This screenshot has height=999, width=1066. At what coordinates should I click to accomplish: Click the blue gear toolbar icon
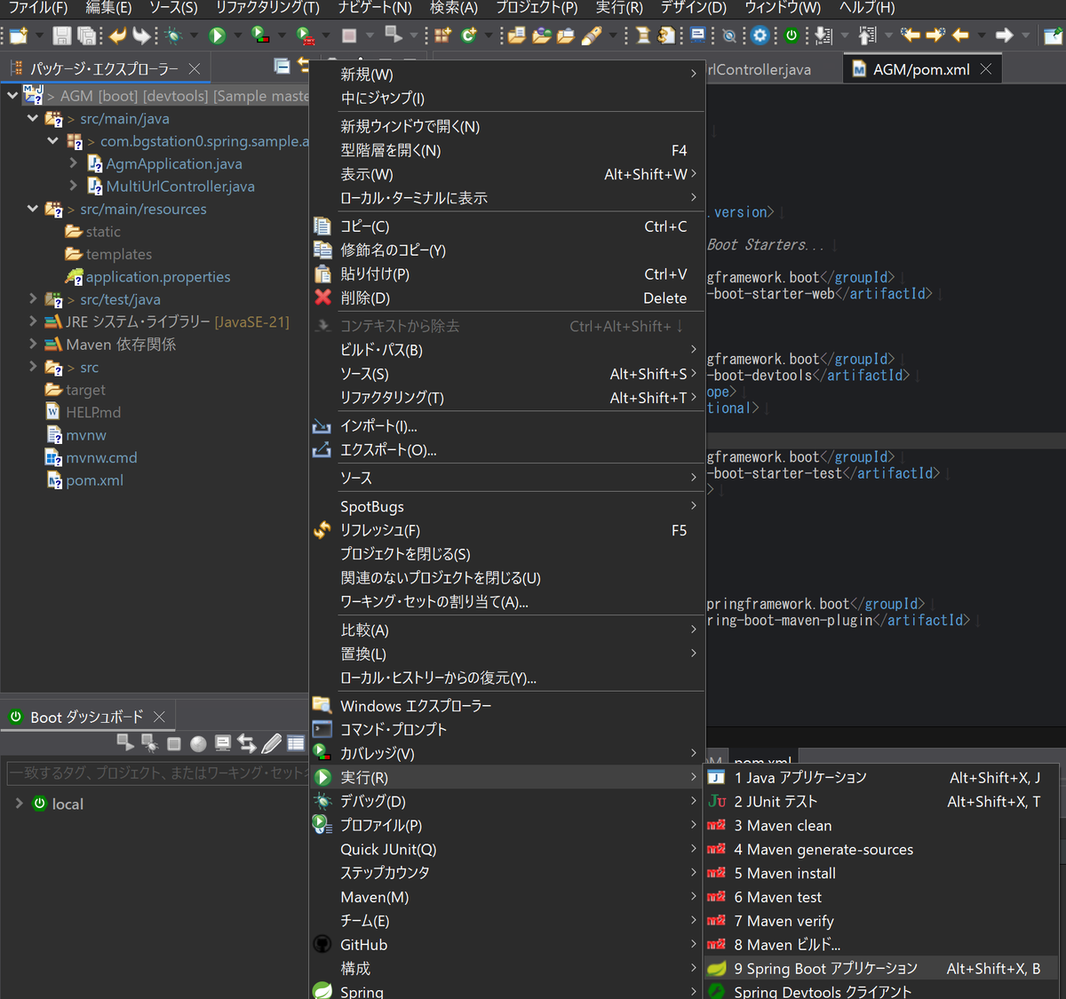(x=760, y=36)
